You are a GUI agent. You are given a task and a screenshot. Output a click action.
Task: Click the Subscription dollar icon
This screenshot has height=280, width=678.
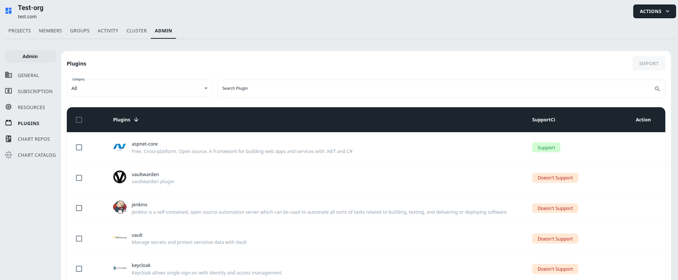(9, 91)
